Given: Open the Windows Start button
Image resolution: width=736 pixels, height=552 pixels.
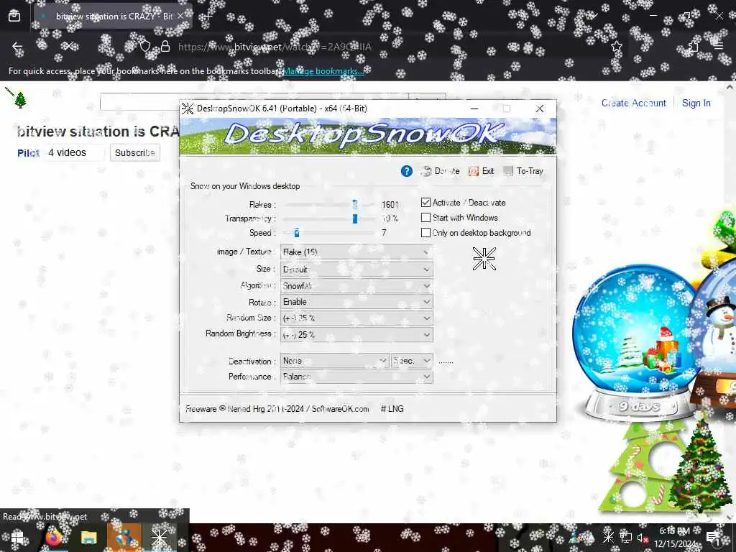Looking at the screenshot, I should pyautogui.click(x=17, y=538).
